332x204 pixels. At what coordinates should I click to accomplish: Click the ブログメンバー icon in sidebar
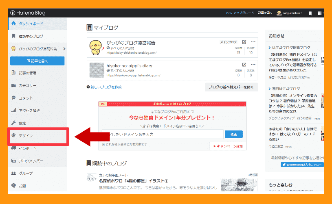(13, 161)
